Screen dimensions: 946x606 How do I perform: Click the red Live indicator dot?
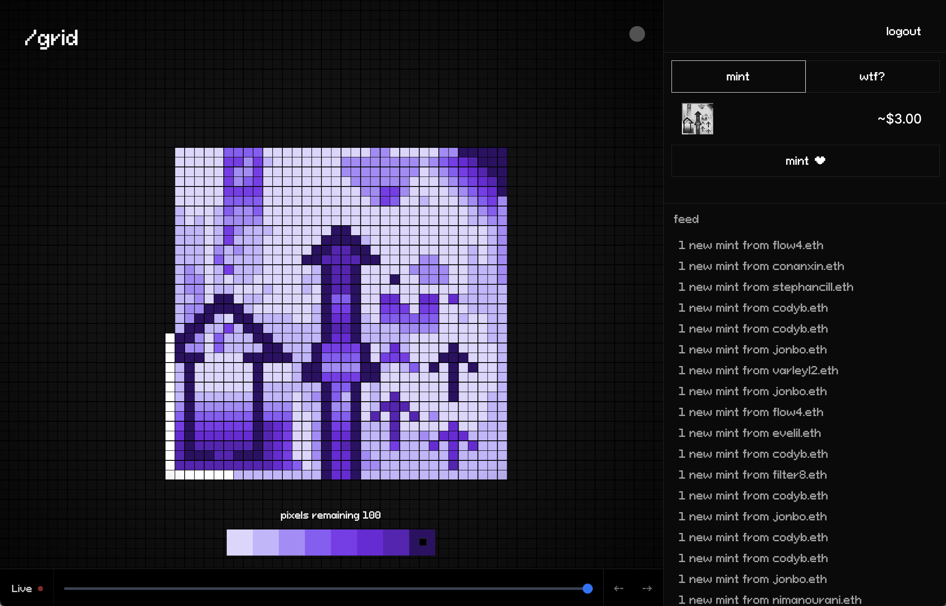[40, 589]
